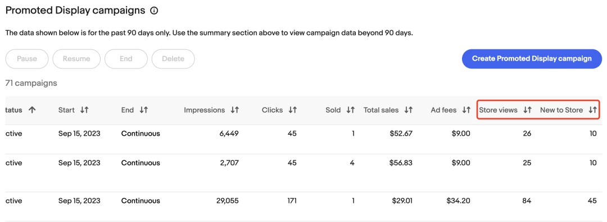Sort by New to Store arrows
The width and height of the screenshot is (607, 222).
[x=593, y=110]
